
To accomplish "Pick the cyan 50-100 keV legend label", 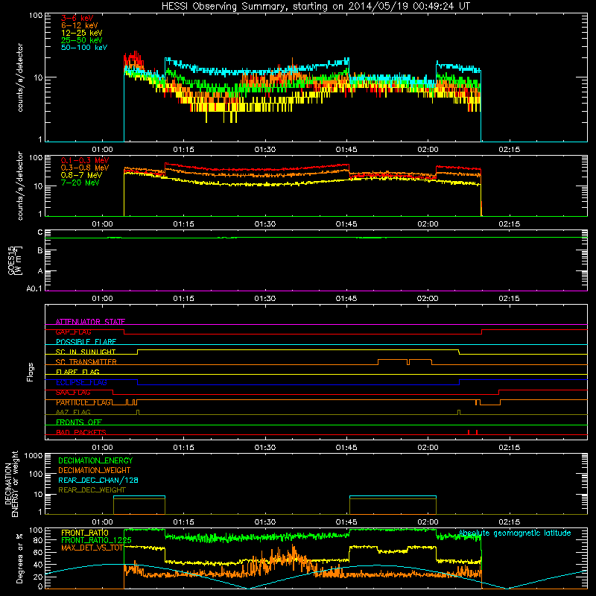I will 84,48.
